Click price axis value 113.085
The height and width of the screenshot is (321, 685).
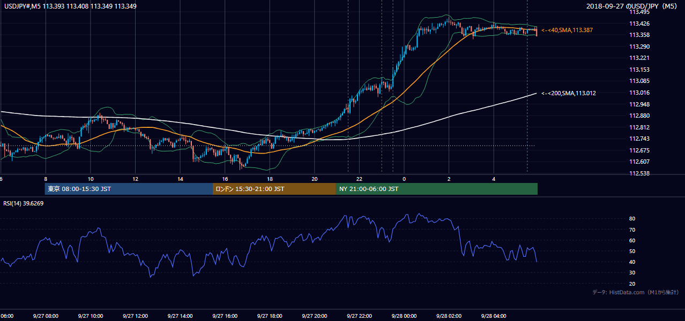pyautogui.click(x=639, y=81)
